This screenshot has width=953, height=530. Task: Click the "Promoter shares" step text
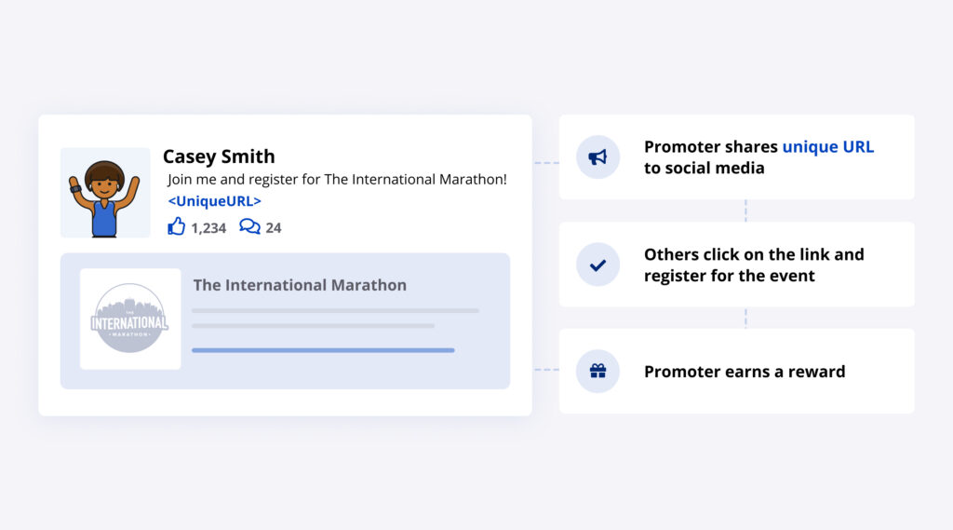tap(711, 147)
